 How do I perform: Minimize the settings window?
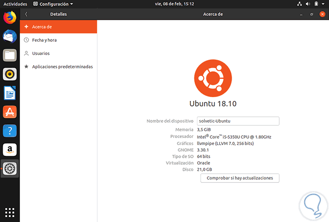(x=301, y=14)
